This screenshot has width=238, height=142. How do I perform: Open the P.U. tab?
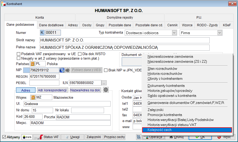pyautogui.click(x=199, y=17)
